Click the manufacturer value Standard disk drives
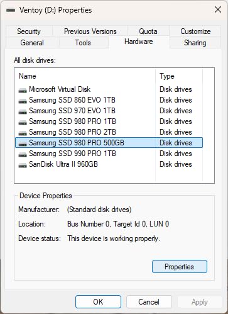 [x=99, y=210]
